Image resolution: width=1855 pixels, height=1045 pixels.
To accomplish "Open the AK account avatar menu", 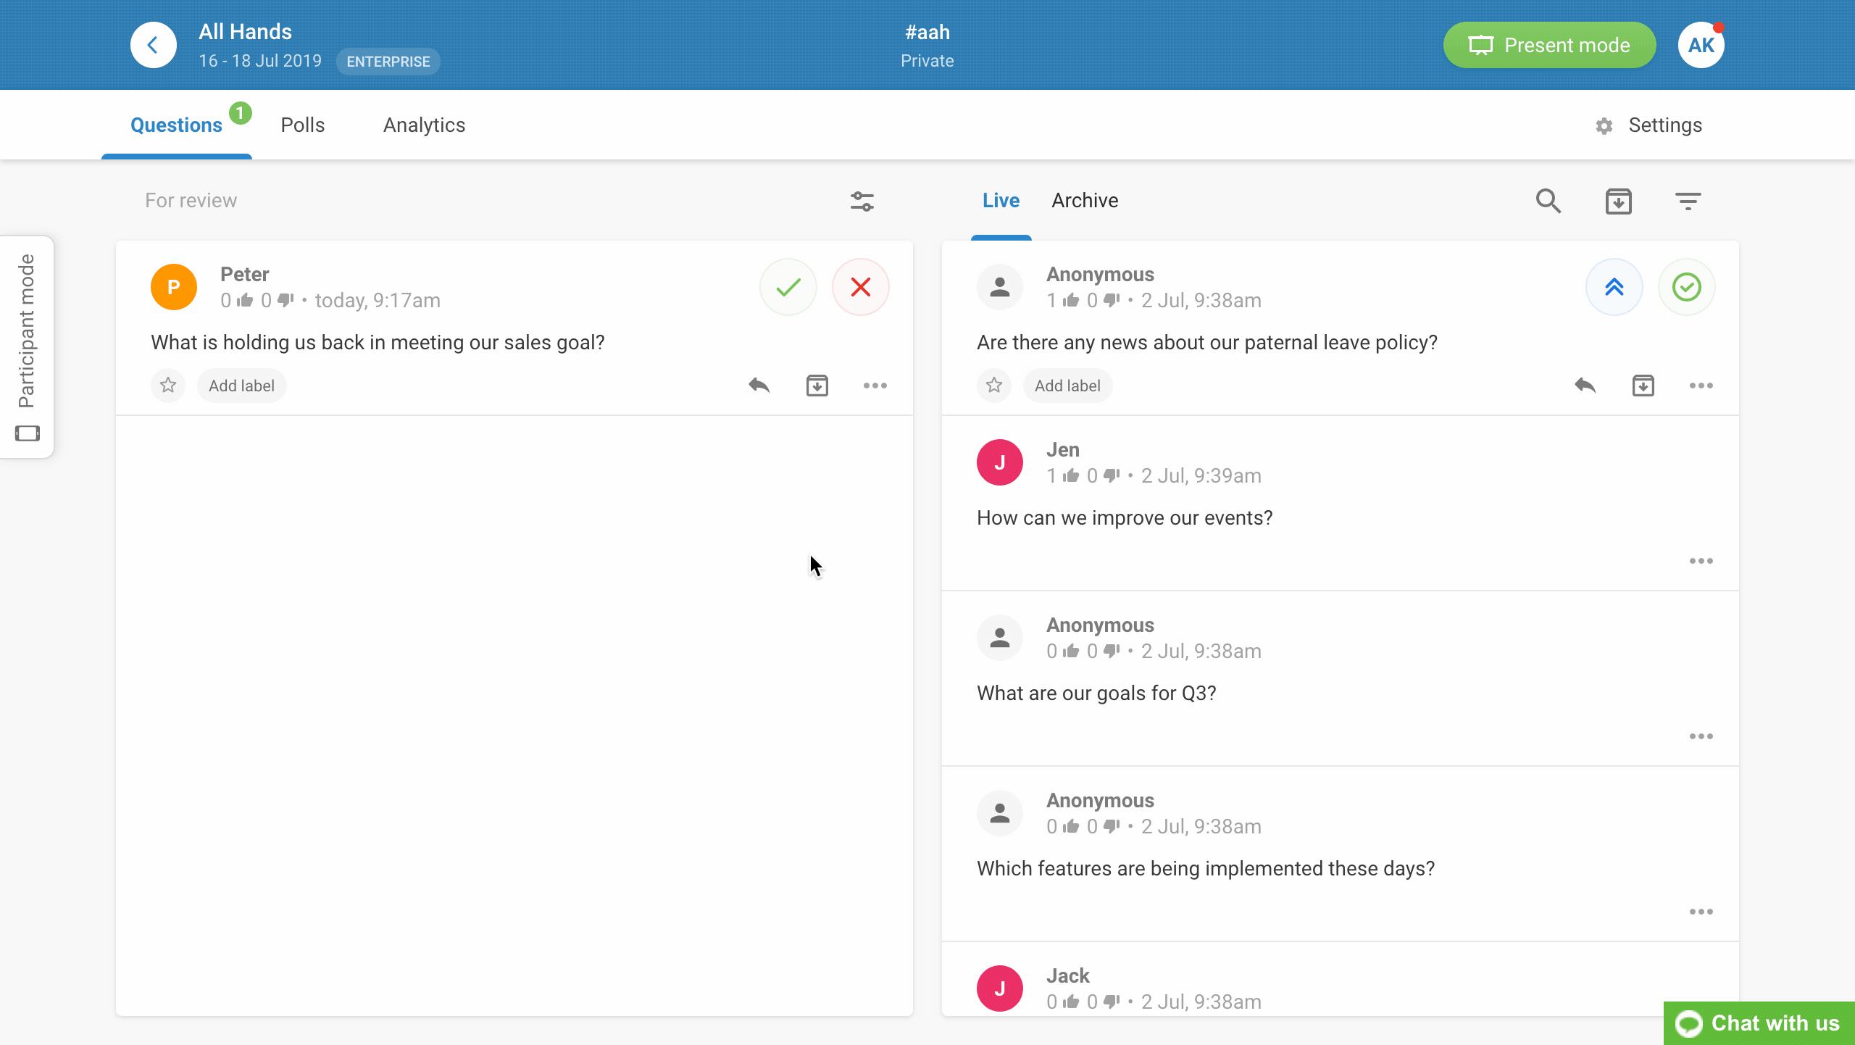I will pyautogui.click(x=1701, y=45).
